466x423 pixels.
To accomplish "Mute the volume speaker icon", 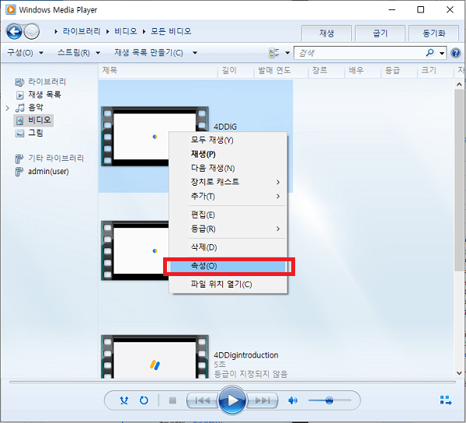I will pos(293,400).
